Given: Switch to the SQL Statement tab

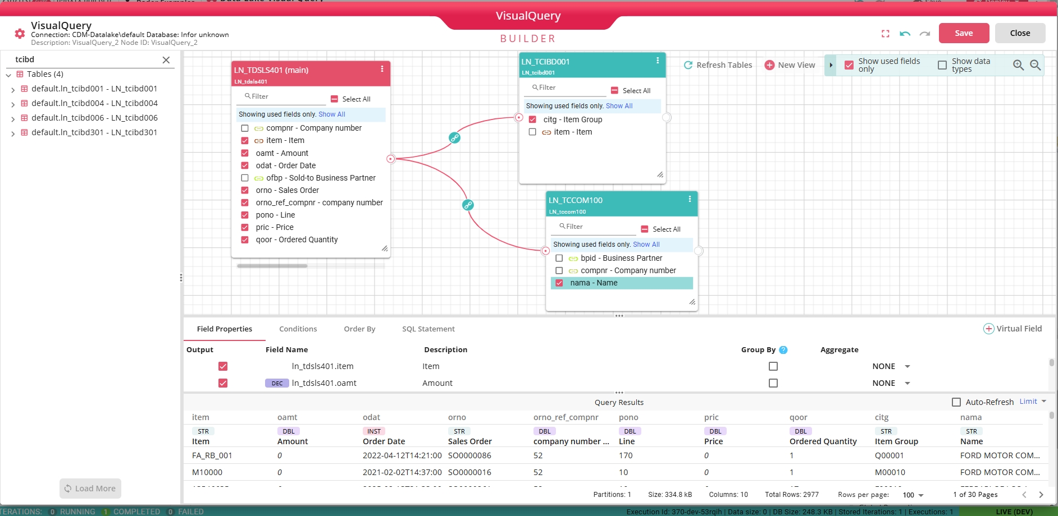Looking at the screenshot, I should coord(428,329).
